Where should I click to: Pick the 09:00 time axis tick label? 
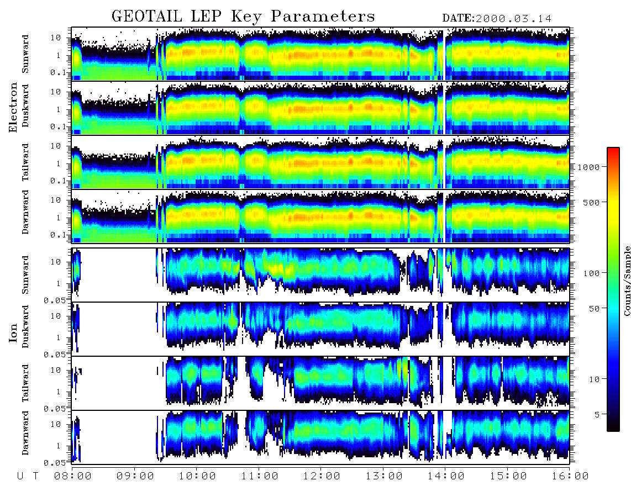click(135, 477)
